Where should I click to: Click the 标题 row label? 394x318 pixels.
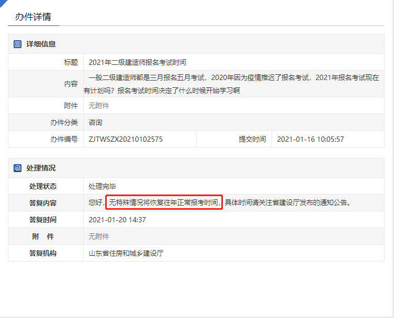71,62
